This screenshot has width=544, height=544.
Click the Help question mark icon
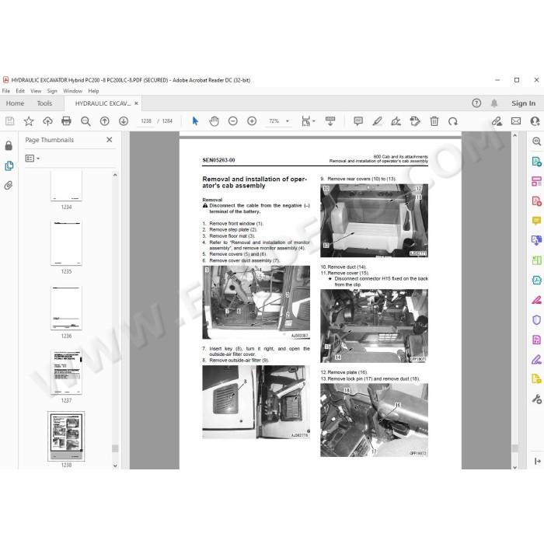[x=476, y=103]
